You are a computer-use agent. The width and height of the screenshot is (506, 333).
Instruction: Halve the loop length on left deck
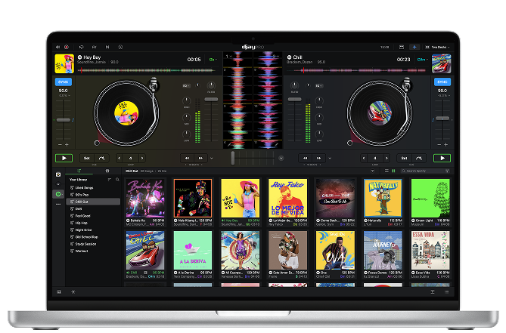tap(120, 158)
